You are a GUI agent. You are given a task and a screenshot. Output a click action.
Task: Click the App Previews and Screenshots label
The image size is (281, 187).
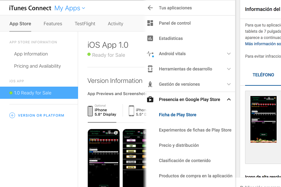(117, 93)
